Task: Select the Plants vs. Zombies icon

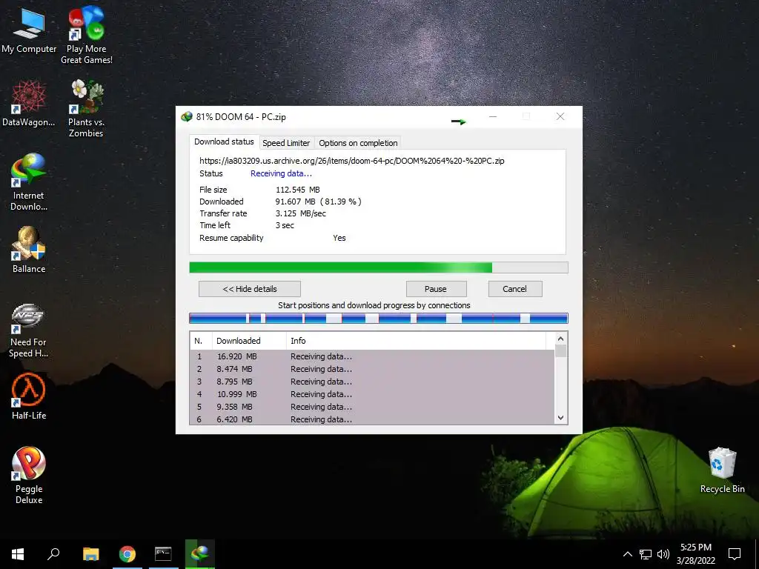Action: click(x=86, y=108)
